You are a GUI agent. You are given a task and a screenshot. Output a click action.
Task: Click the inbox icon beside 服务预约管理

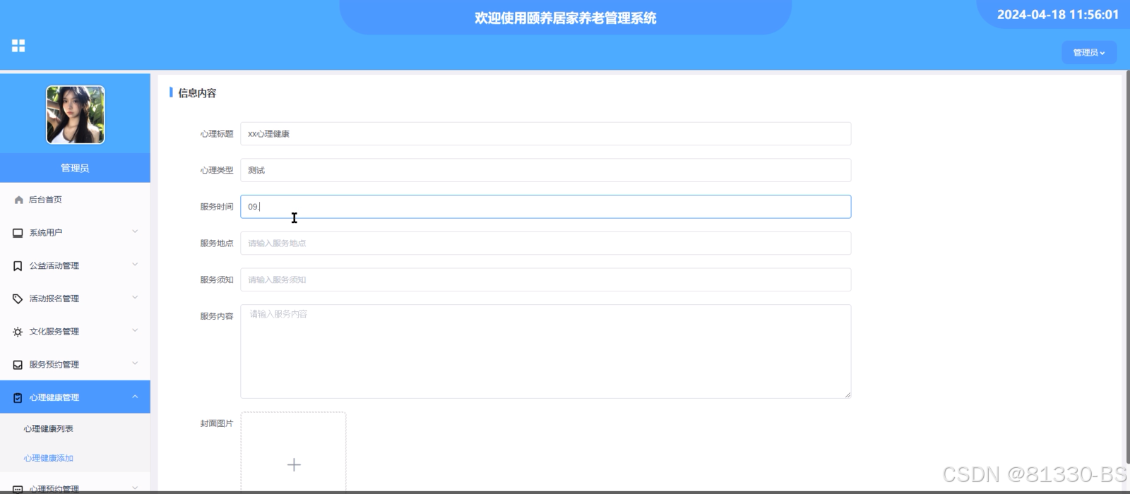click(18, 365)
